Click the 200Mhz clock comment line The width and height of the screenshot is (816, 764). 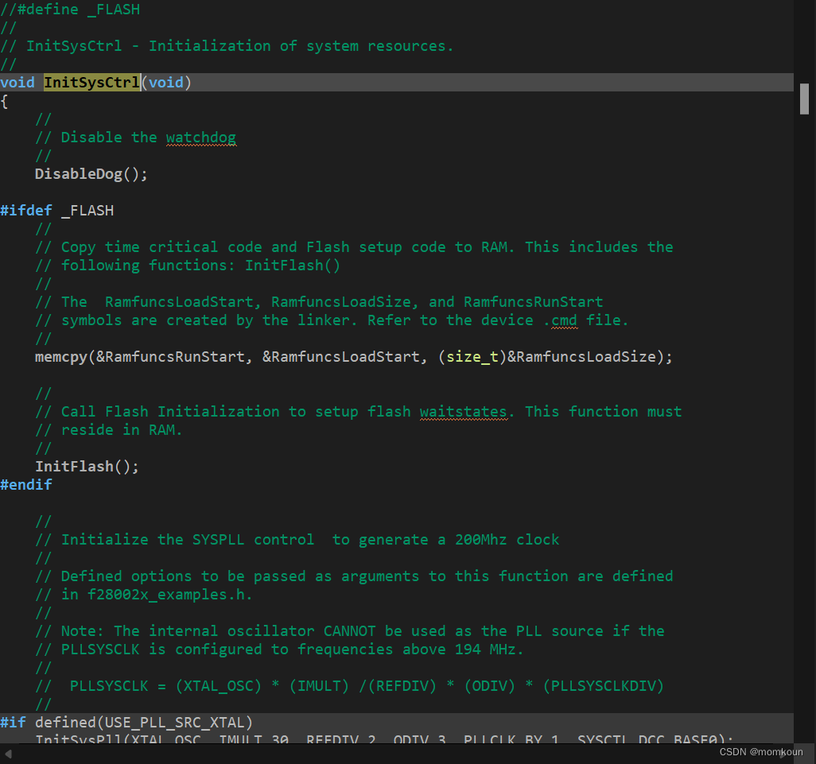click(x=297, y=539)
